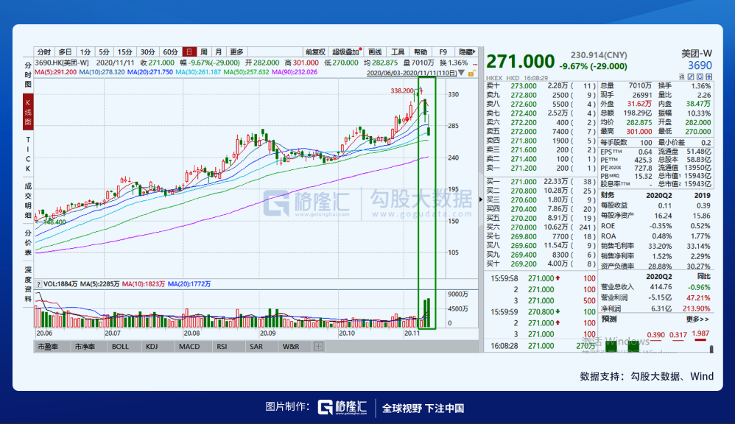This screenshot has height=424, width=735.
Task: Open the TICK sidebar view
Action: [x=28, y=154]
